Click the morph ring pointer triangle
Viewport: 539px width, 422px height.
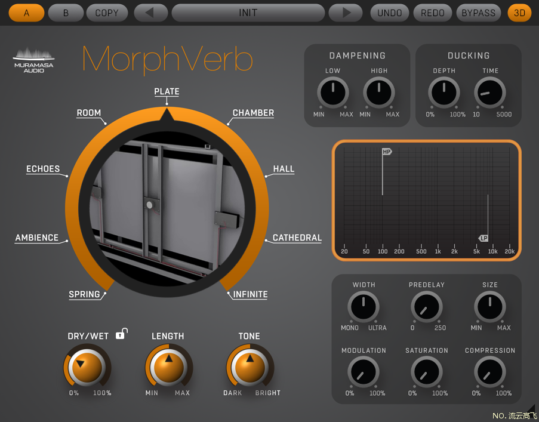pos(167,115)
